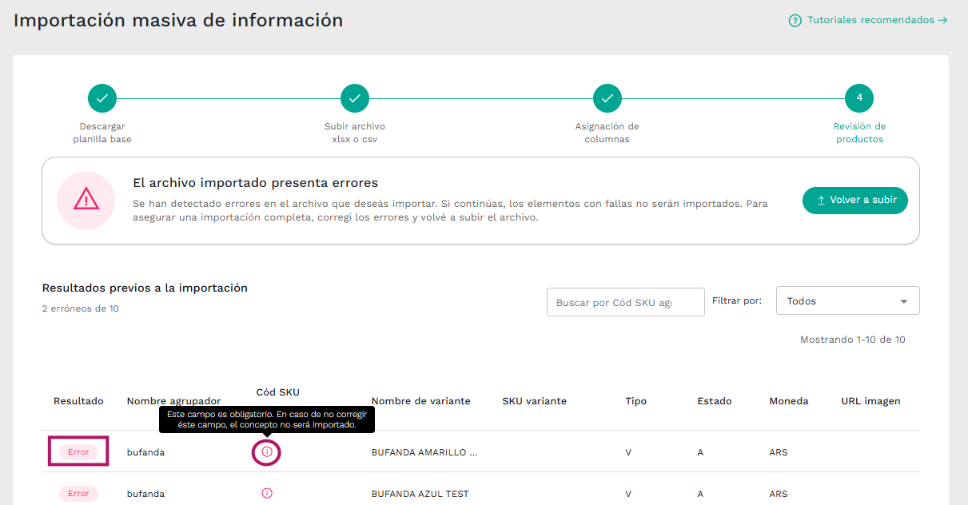Click the ARS cell in BUFANDA AZUL TEST row
This screenshot has width=968, height=505.
779,494
